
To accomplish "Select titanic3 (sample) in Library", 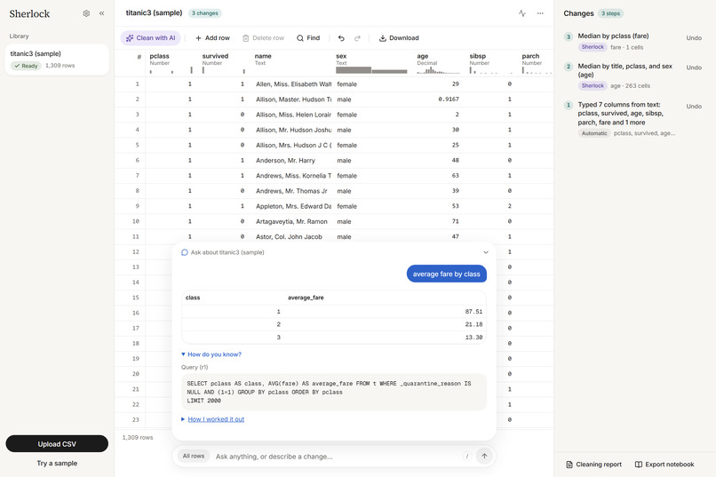I will click(57, 60).
